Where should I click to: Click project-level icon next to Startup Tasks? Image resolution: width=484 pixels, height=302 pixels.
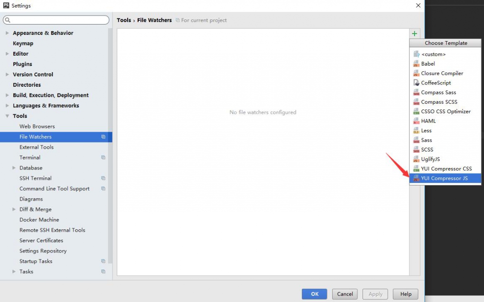point(104,261)
